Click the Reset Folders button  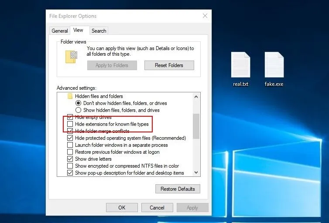coord(169,65)
